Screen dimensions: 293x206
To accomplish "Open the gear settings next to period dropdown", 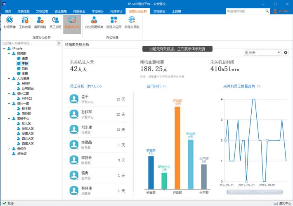I will [x=286, y=53].
